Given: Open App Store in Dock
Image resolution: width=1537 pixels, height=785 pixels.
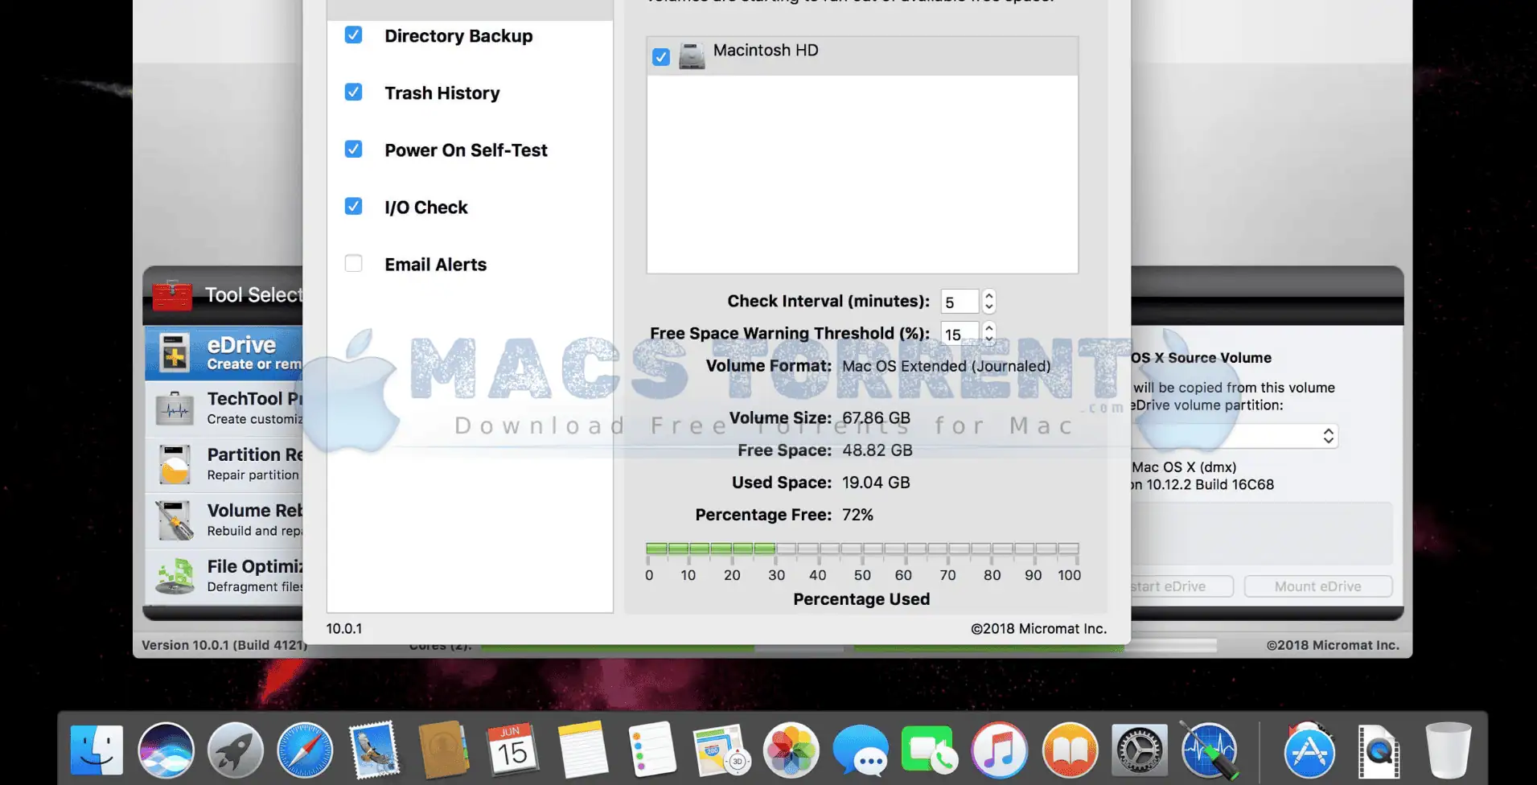Looking at the screenshot, I should click(x=1309, y=750).
